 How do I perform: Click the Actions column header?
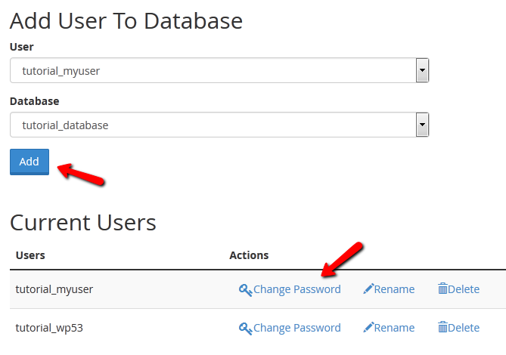pyautogui.click(x=249, y=255)
